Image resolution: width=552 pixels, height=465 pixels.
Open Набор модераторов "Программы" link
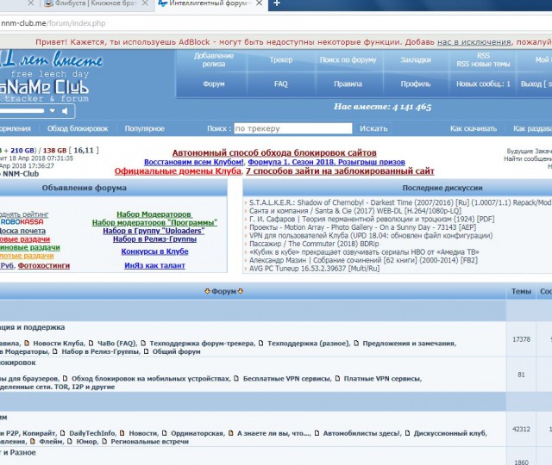154,222
